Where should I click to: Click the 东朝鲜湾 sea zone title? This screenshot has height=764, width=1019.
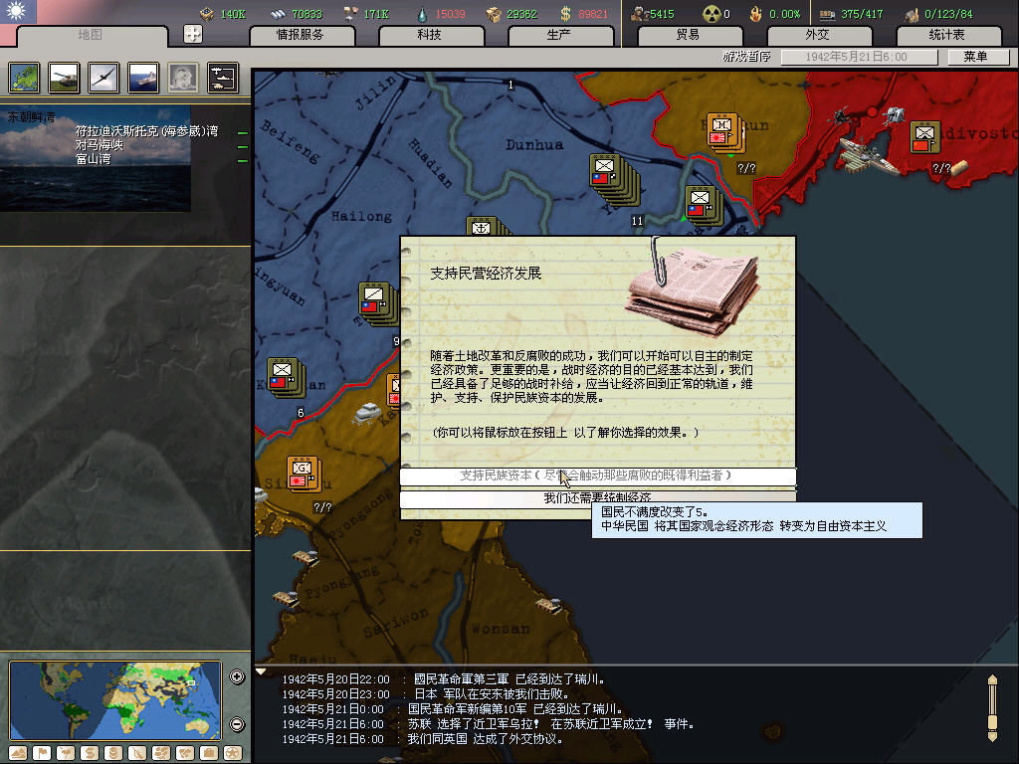point(31,117)
